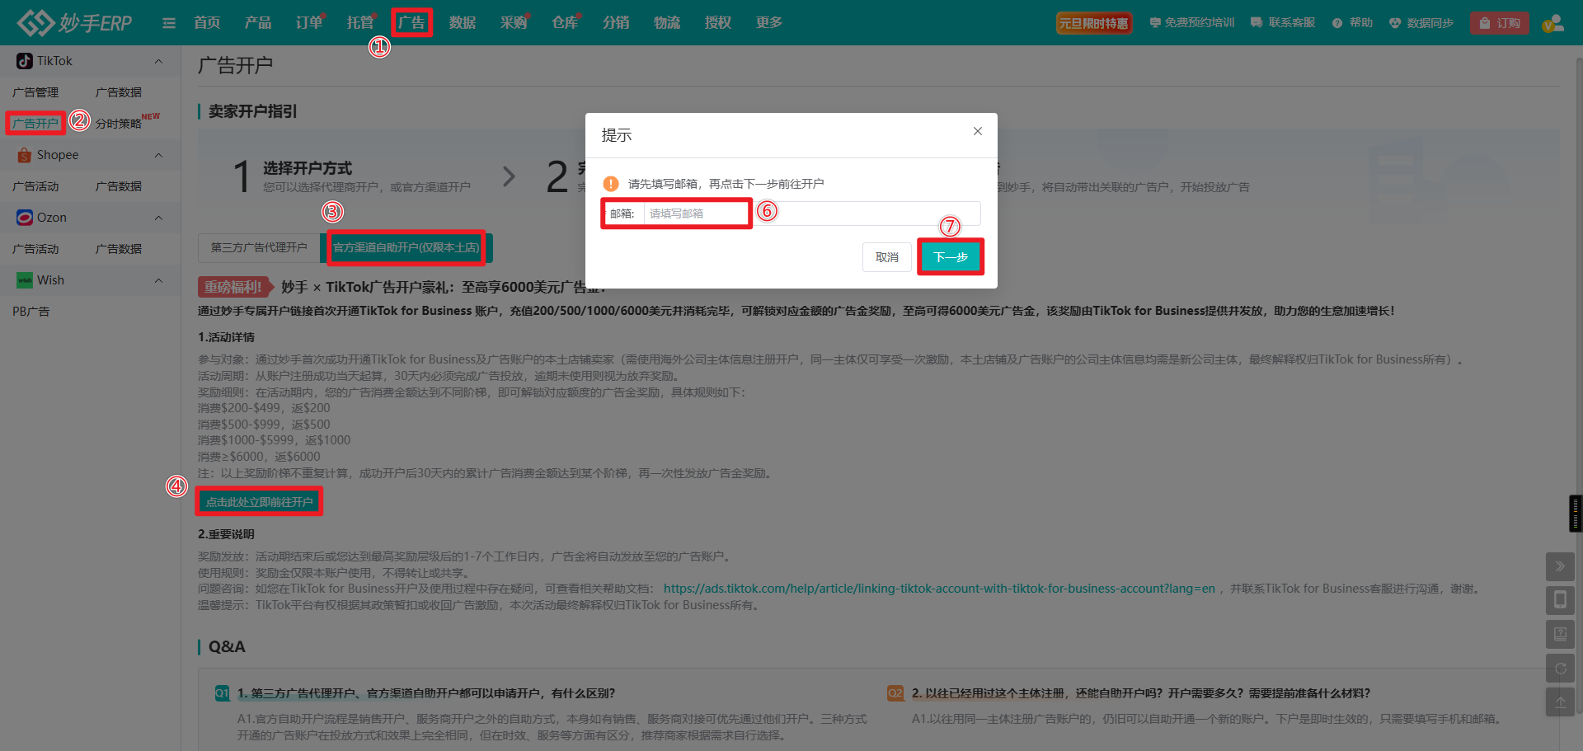Viewport: 1583px width, 751px height.
Task: Click the orange warning icon in dialog
Action: 611,184
